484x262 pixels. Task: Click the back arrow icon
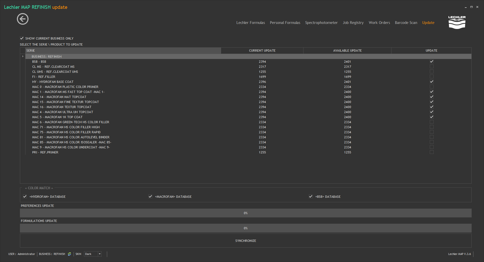pos(23,19)
